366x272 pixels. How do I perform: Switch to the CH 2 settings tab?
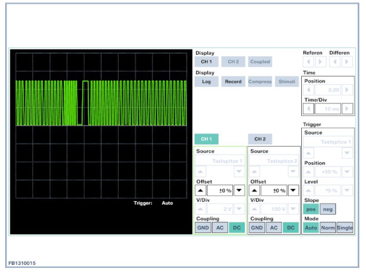pyautogui.click(x=260, y=139)
